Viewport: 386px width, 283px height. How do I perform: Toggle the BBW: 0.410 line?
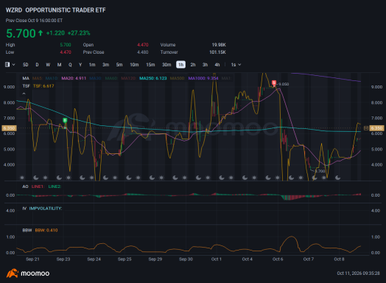(46, 230)
